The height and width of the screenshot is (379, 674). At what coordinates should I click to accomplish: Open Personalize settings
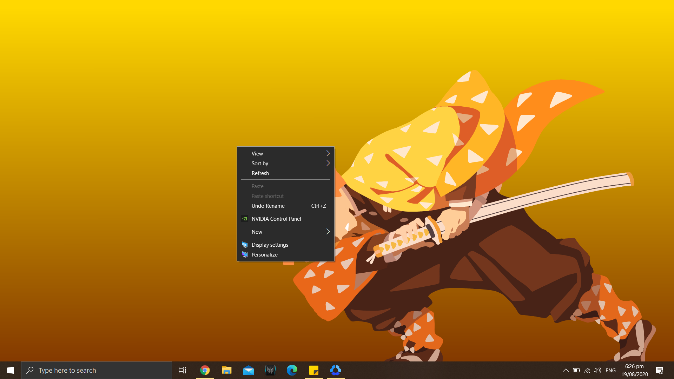(x=264, y=254)
